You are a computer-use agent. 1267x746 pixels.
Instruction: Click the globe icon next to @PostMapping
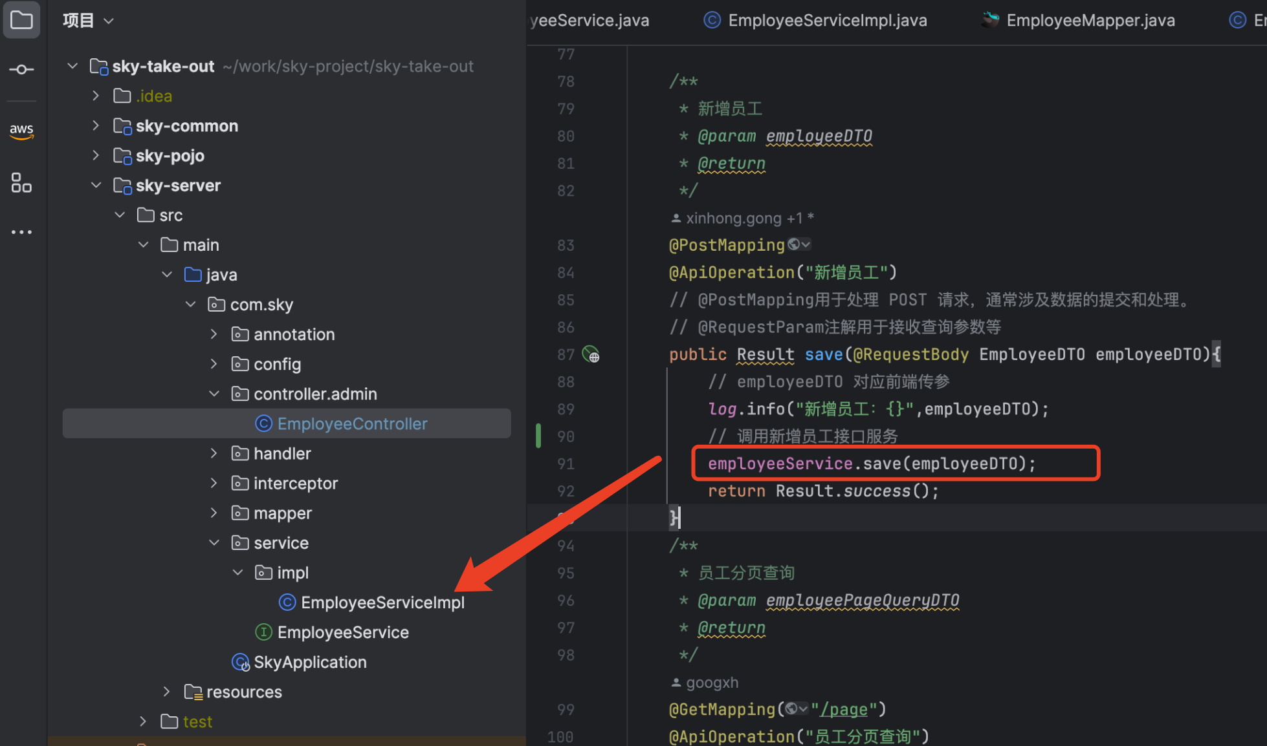click(x=793, y=244)
